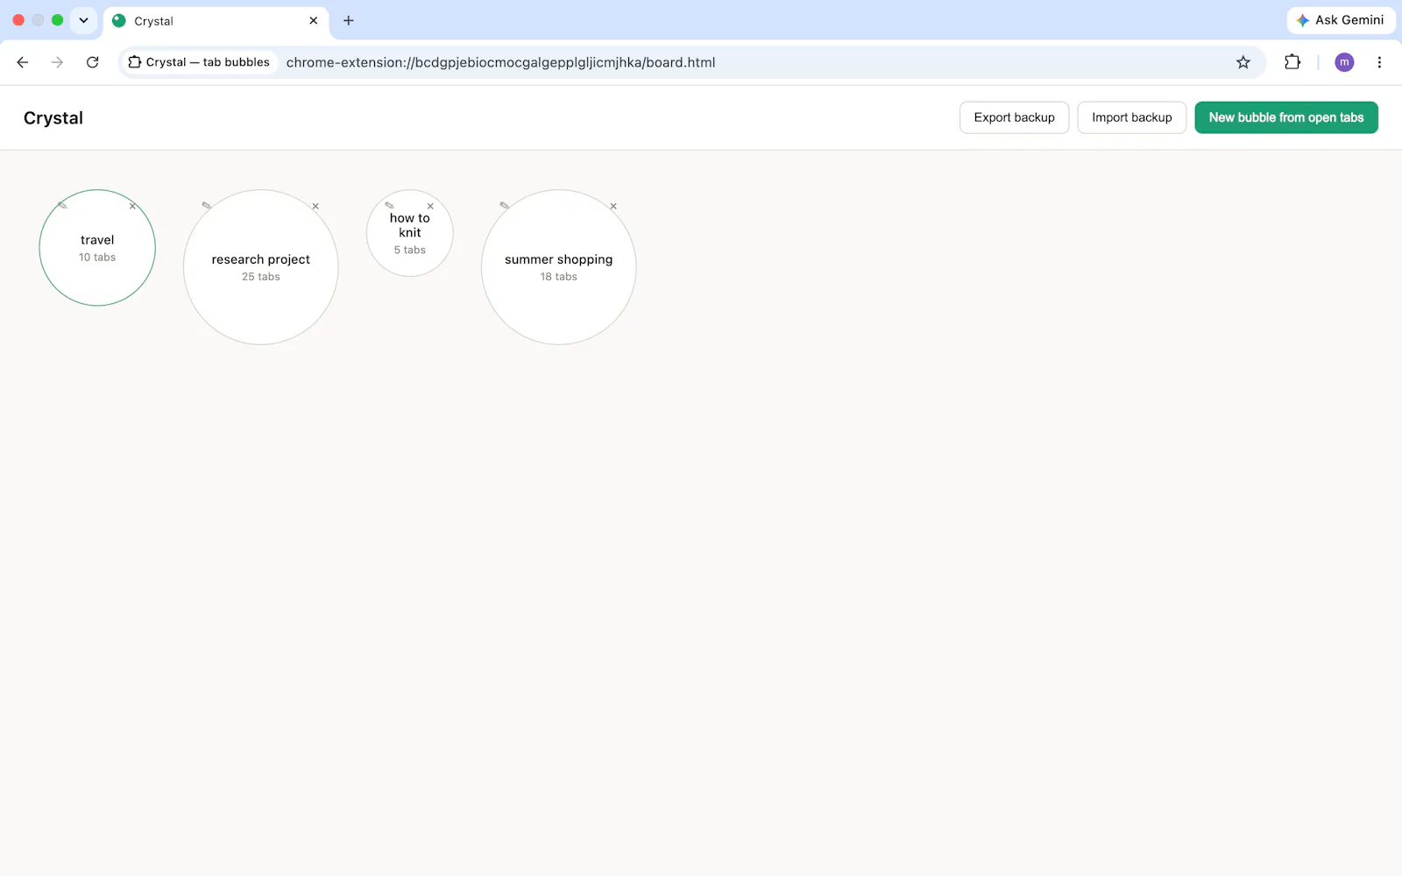This screenshot has height=876, width=1402.
Task: Remove the research project bubble with x
Action: pos(315,207)
